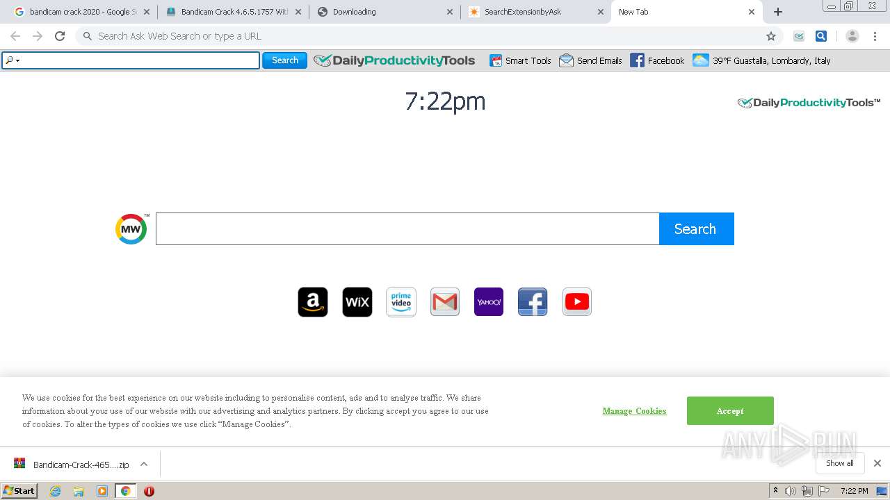
Task: Open the Manage Cookies link
Action: click(634, 411)
